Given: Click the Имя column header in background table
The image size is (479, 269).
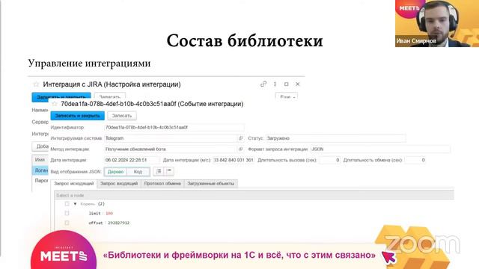Looking at the screenshot, I should [x=40, y=160].
